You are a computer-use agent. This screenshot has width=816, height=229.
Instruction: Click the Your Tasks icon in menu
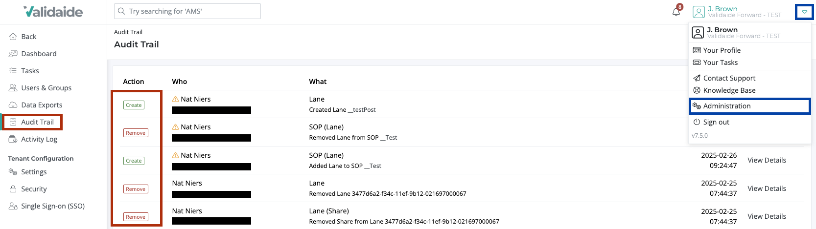(697, 62)
